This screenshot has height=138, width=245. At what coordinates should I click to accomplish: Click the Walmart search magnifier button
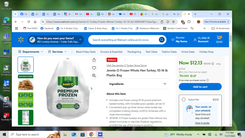[x=162, y=40]
